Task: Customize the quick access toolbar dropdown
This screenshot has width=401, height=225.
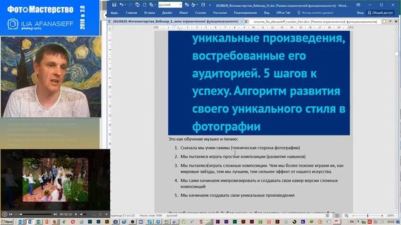Action: point(210,5)
